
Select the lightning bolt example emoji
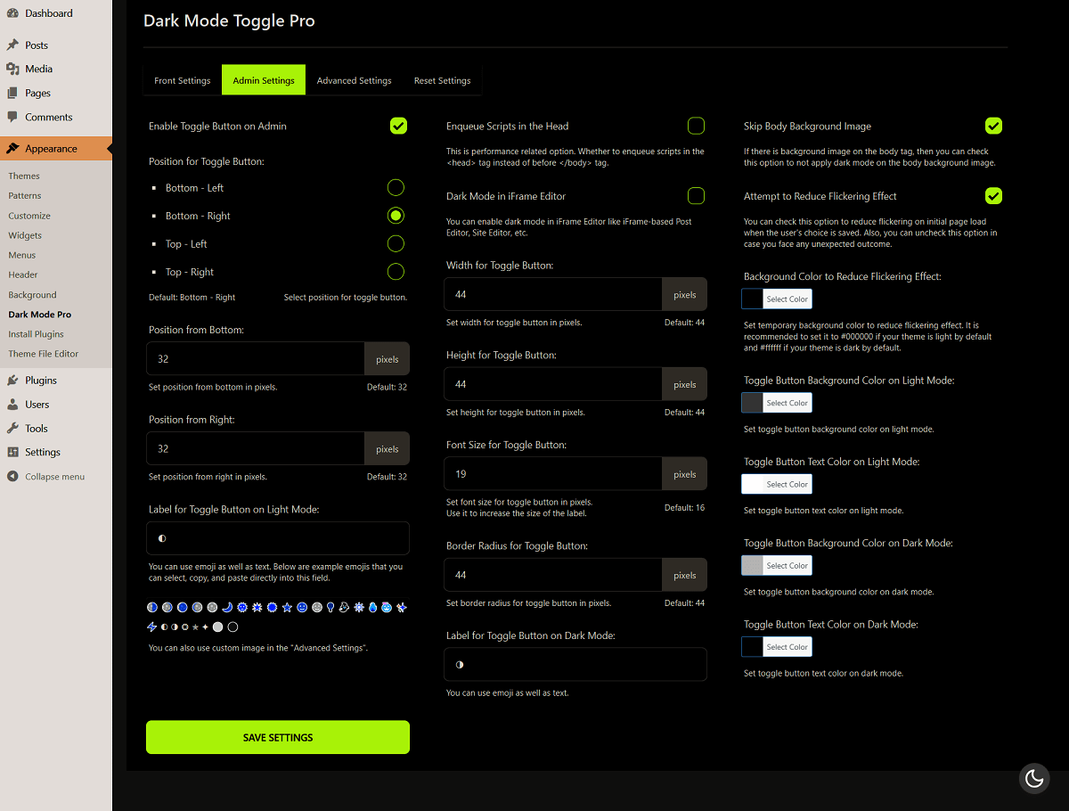point(151,627)
